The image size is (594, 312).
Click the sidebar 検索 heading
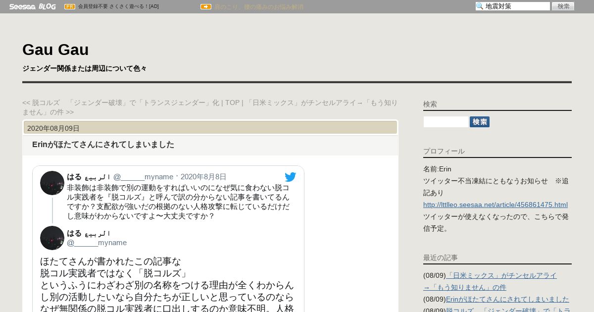430,104
